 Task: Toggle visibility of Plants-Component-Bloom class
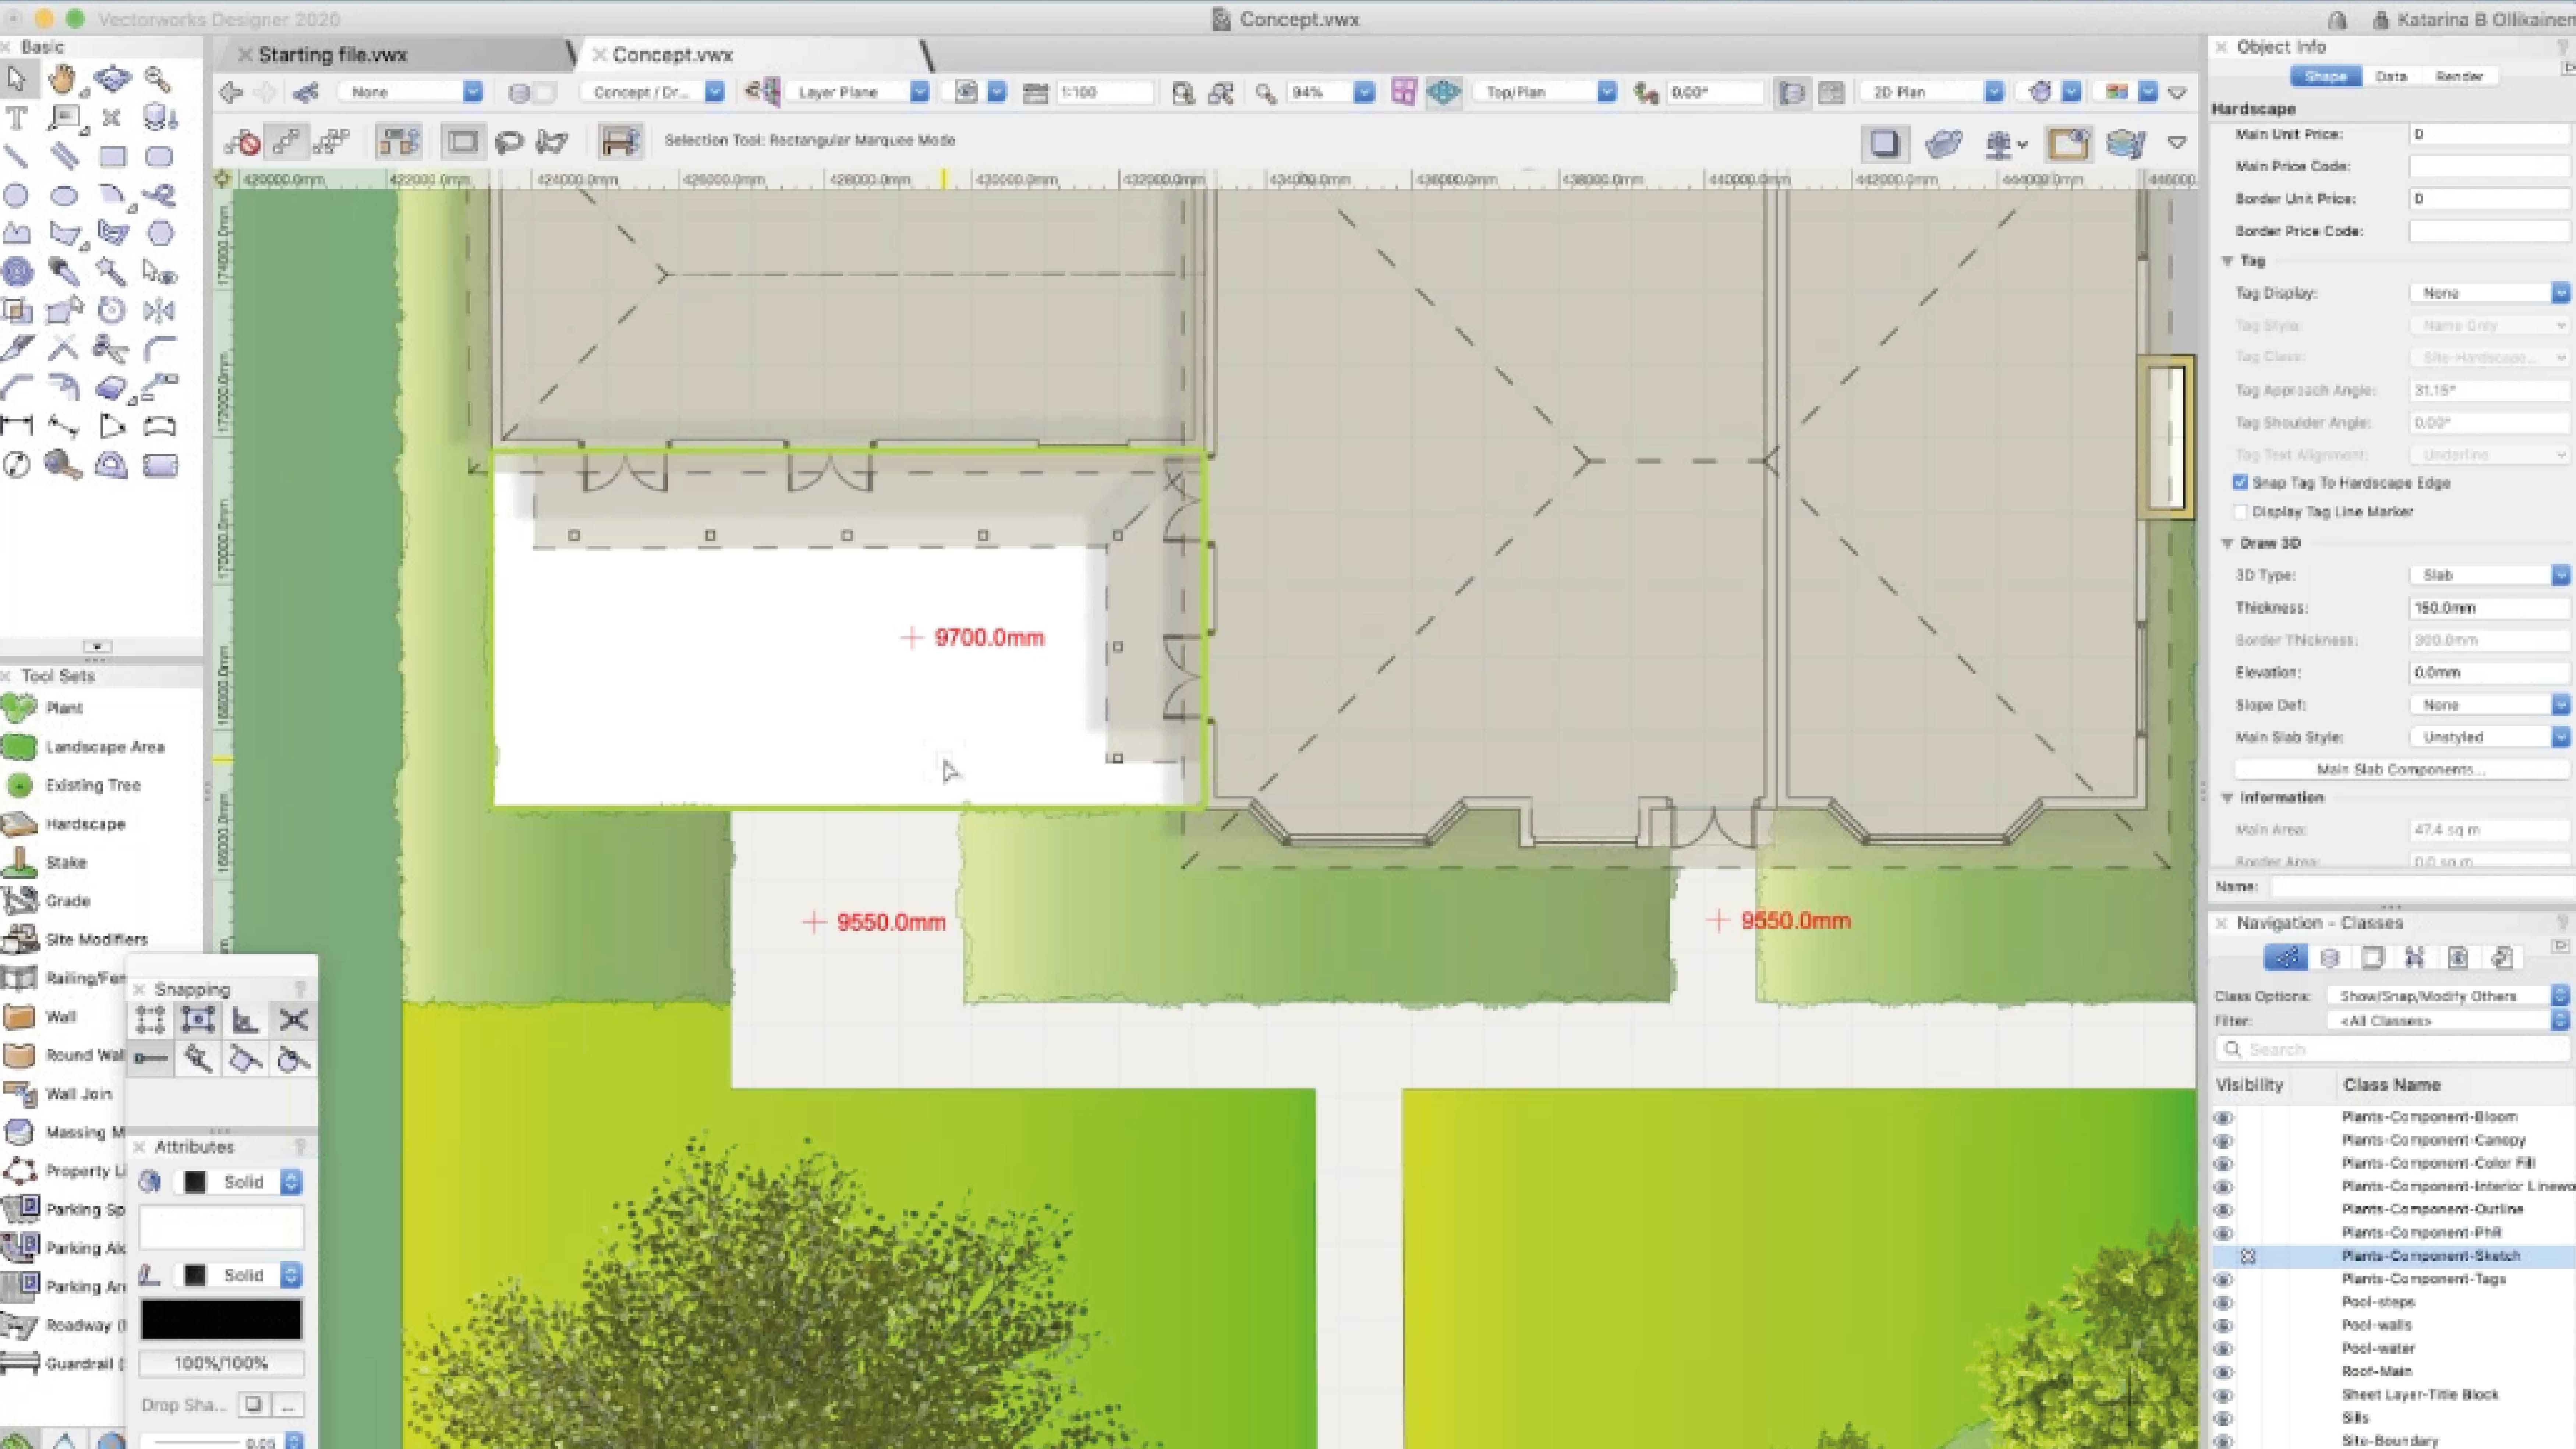pyautogui.click(x=2223, y=1118)
